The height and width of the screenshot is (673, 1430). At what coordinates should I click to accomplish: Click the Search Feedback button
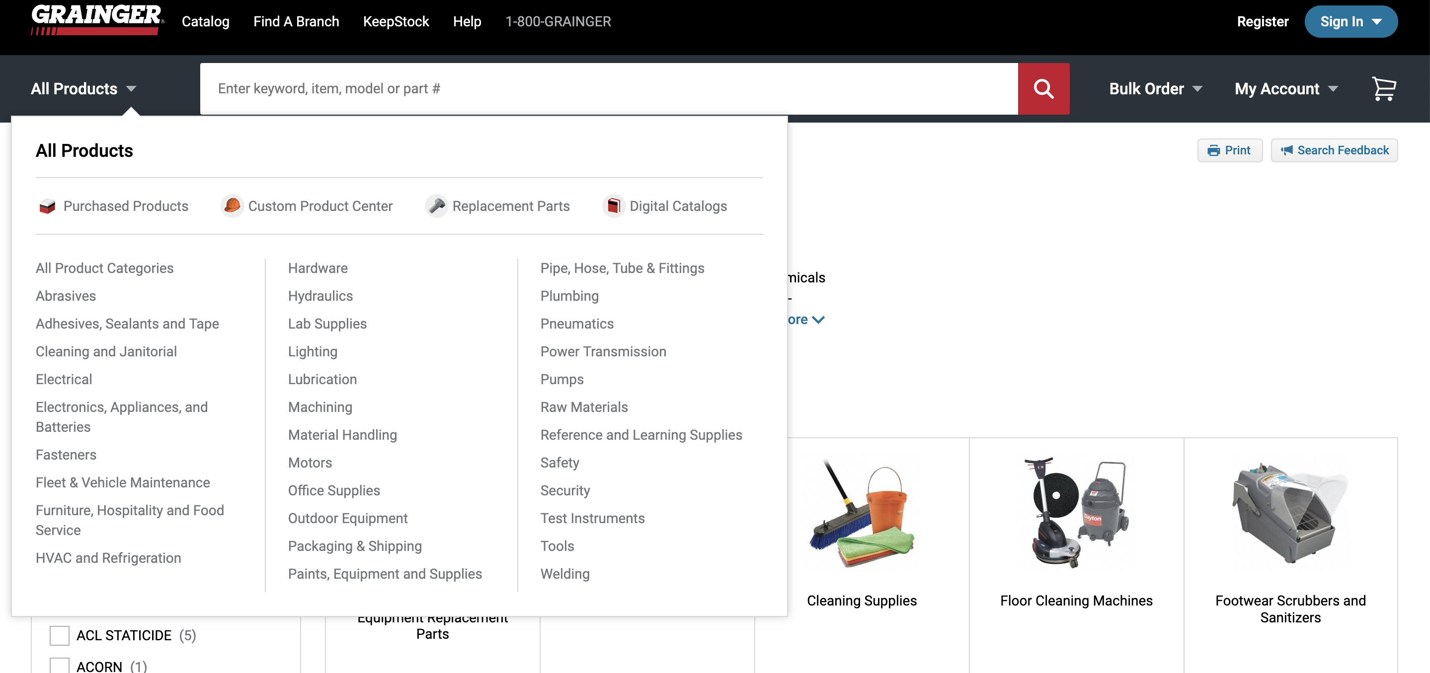click(1334, 150)
